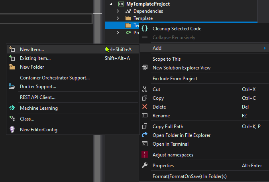Image resolution: width=269 pixels, height=182 pixels.
Task: Expand the Template folder
Action: (118, 18)
